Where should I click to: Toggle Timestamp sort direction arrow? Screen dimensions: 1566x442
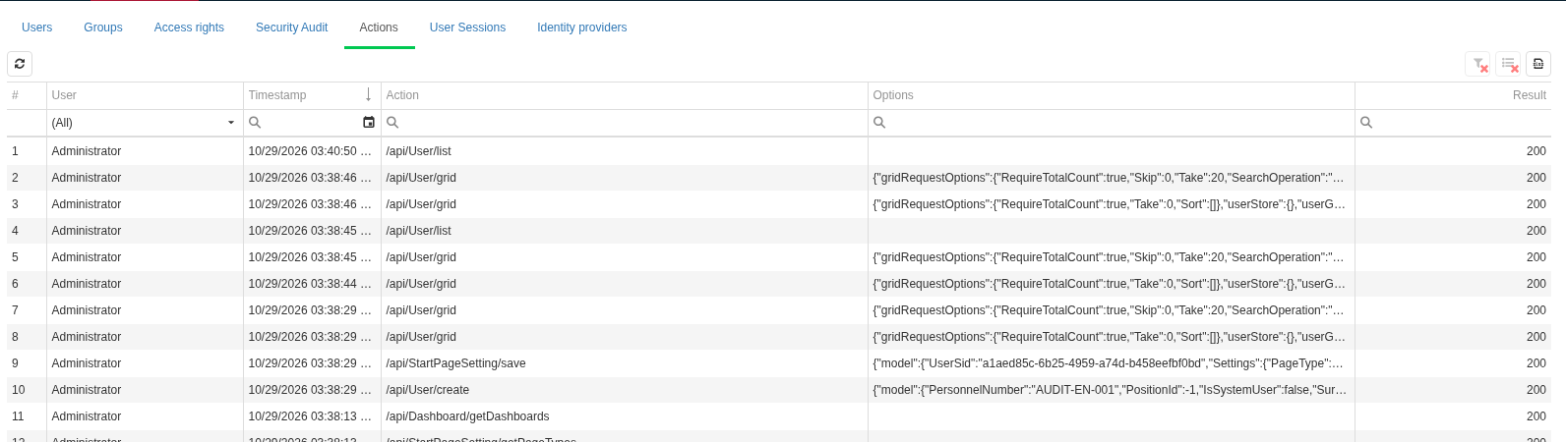(368, 95)
